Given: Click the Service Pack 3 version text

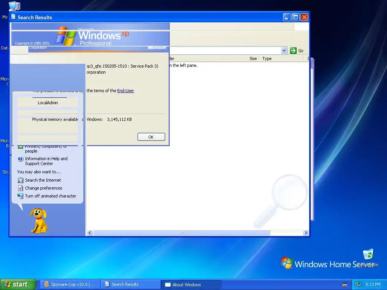Looking at the screenshot, I should [122, 66].
